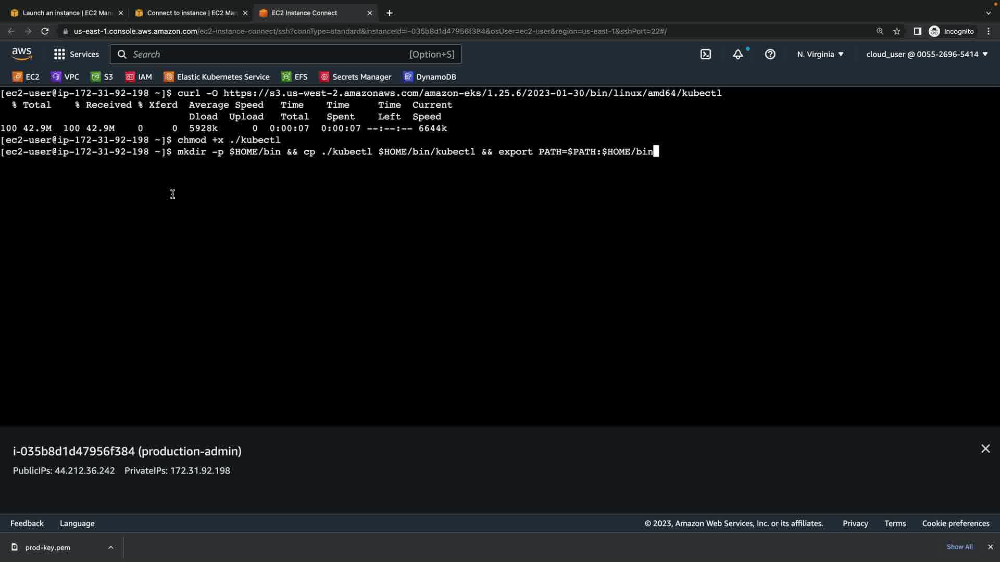Click Show All downloads link
This screenshot has height=562, width=1000.
(x=959, y=547)
